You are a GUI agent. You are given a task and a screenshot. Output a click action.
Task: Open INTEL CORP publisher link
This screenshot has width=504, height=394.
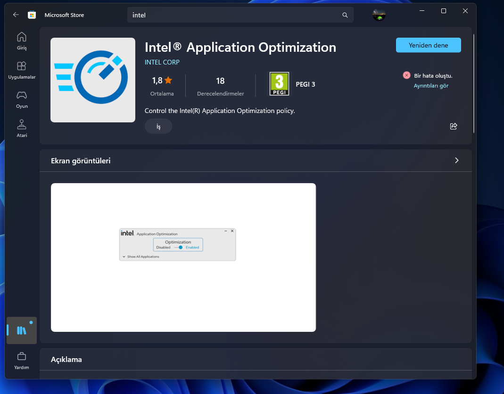pos(162,62)
